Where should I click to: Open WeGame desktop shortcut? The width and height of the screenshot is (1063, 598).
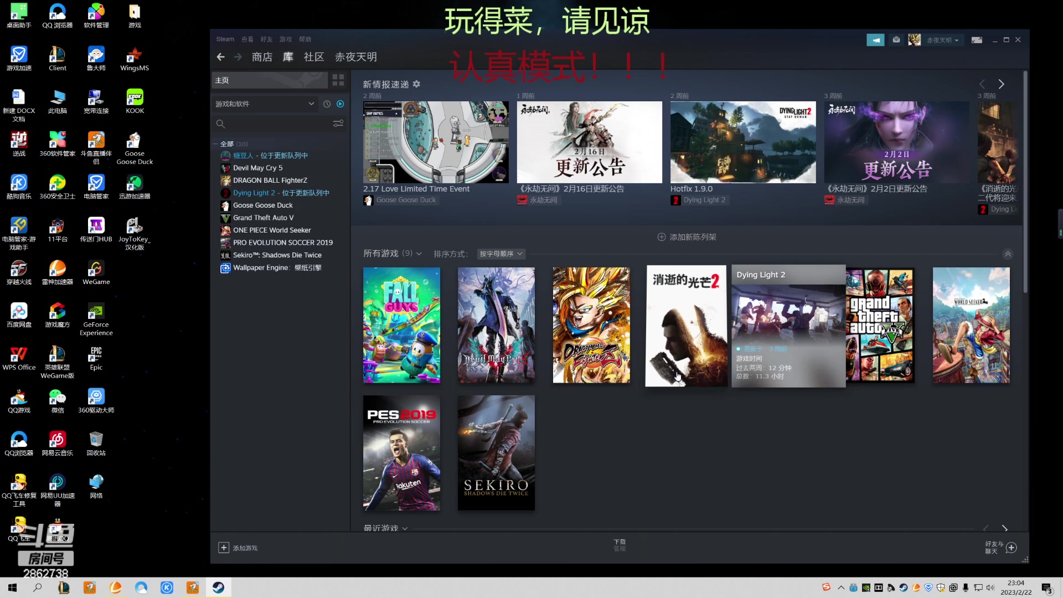96,273
